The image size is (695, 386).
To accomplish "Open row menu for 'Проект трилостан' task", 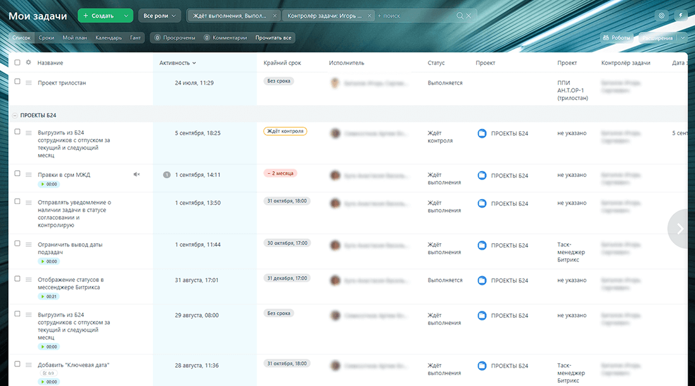I will pyautogui.click(x=28, y=83).
